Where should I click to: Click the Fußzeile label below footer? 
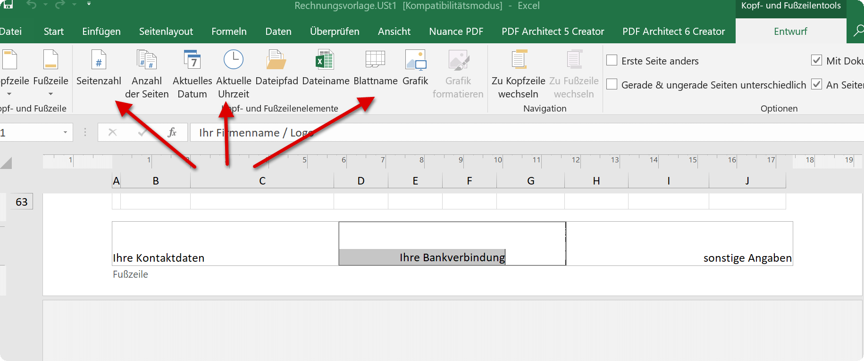130,274
